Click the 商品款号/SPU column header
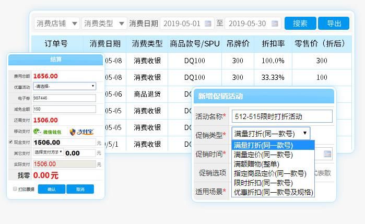The height and width of the screenshot is (224, 365). tap(195, 44)
